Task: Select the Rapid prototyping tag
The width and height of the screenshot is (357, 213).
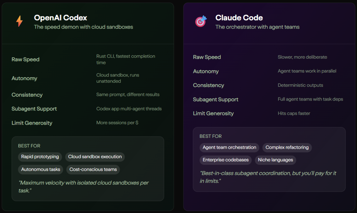Action: (x=40, y=157)
